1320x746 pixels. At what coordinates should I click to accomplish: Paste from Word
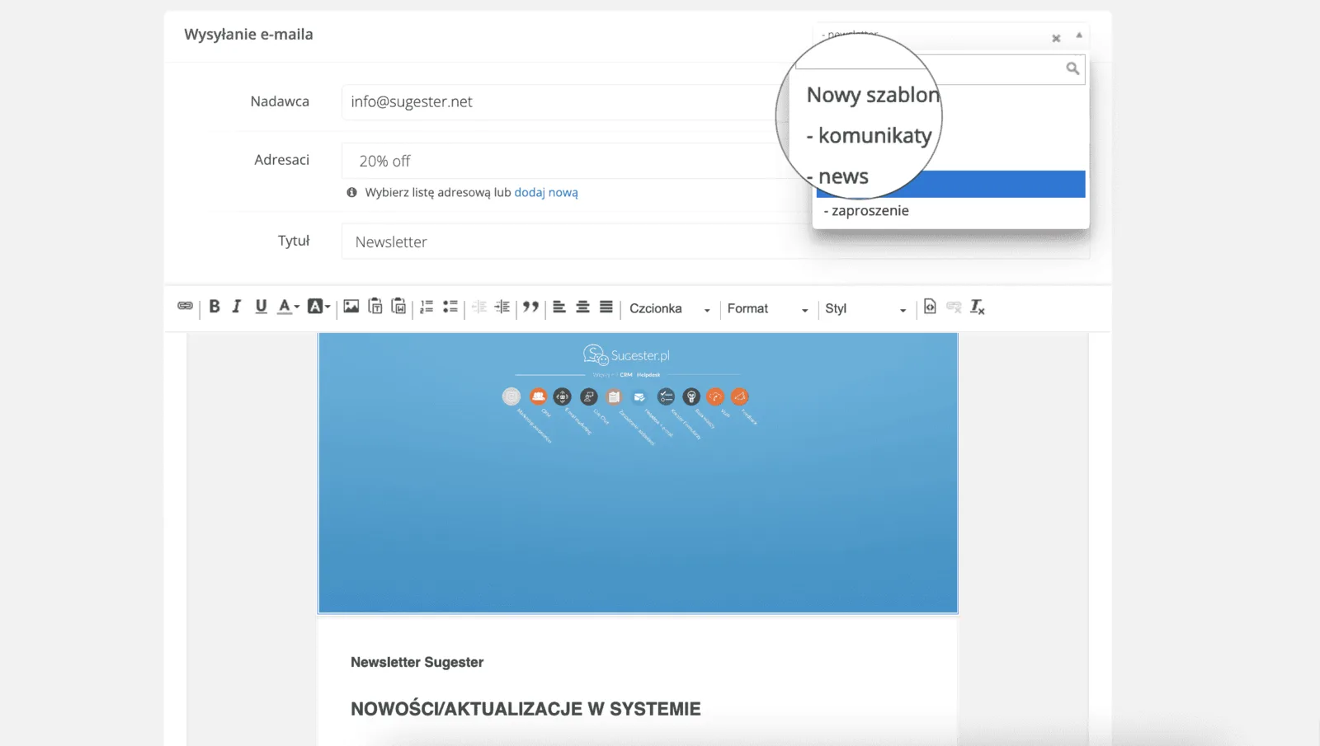tap(398, 307)
